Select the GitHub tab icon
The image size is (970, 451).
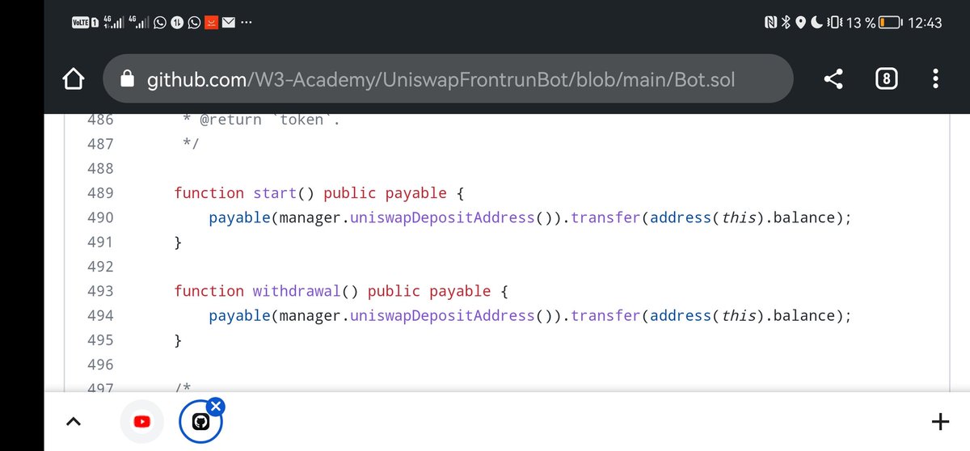pos(201,422)
